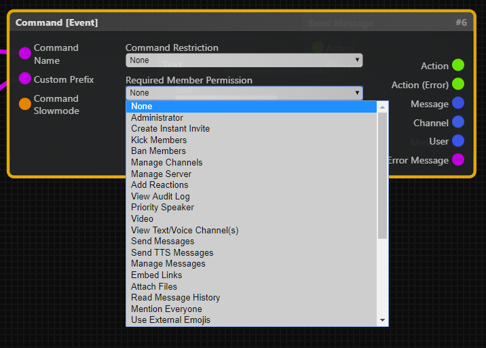Select the Mention Everyone option
Image resolution: width=486 pixels, height=348 pixels.
click(x=251, y=309)
